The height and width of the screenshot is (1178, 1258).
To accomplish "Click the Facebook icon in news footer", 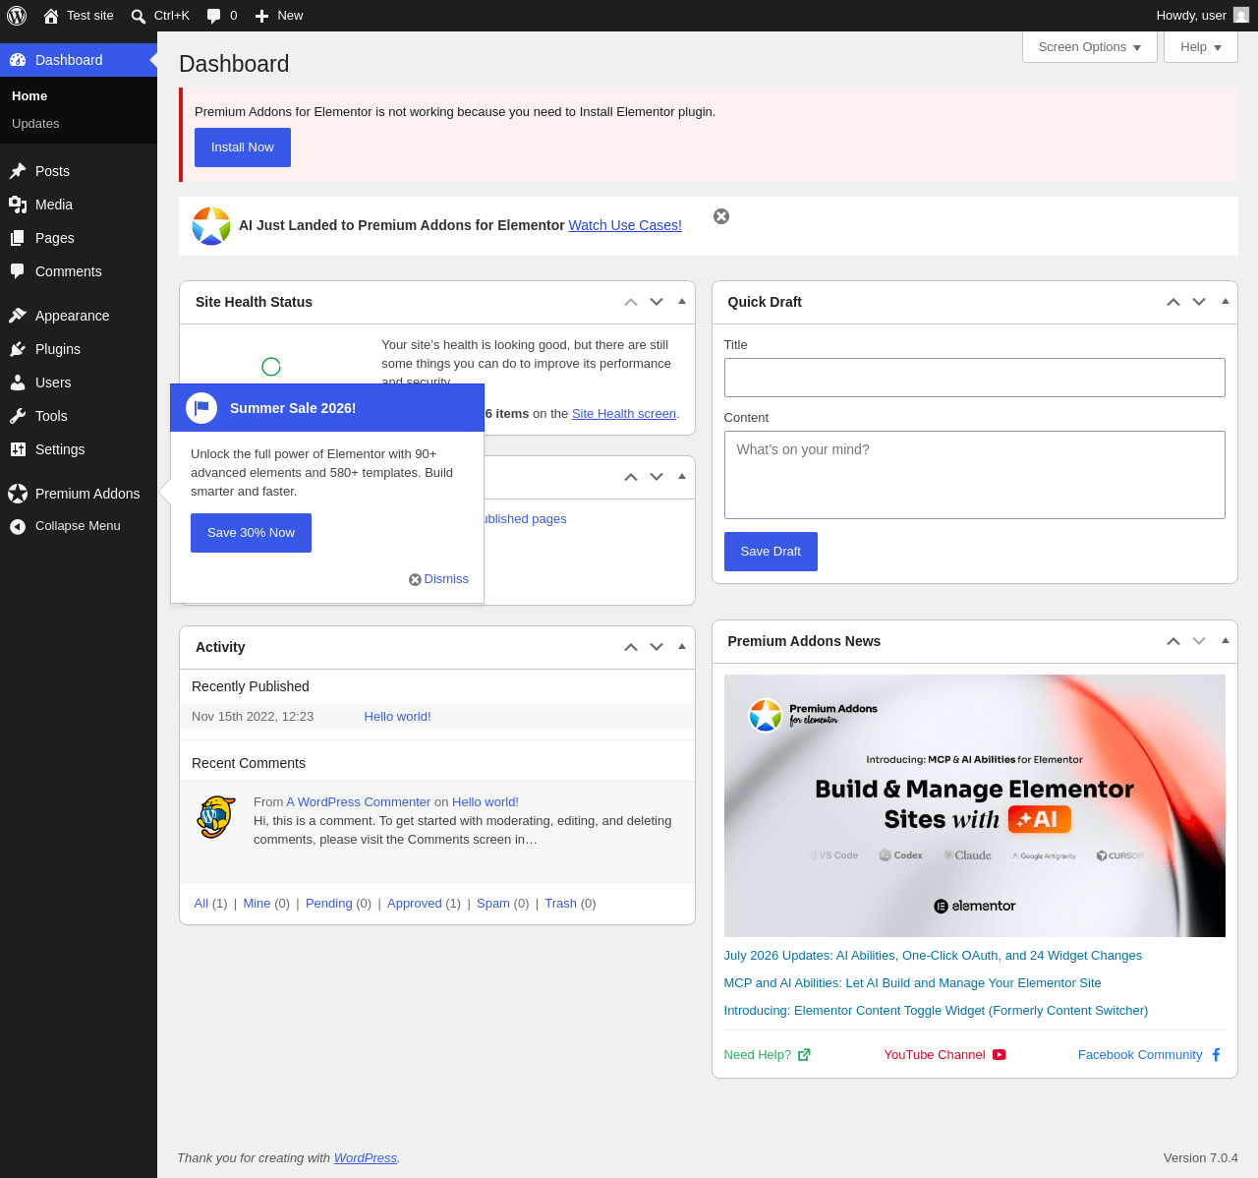I will (1216, 1055).
